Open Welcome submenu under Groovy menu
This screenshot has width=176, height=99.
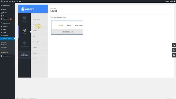click(4, 42)
